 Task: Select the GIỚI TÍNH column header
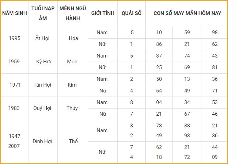(103, 13)
